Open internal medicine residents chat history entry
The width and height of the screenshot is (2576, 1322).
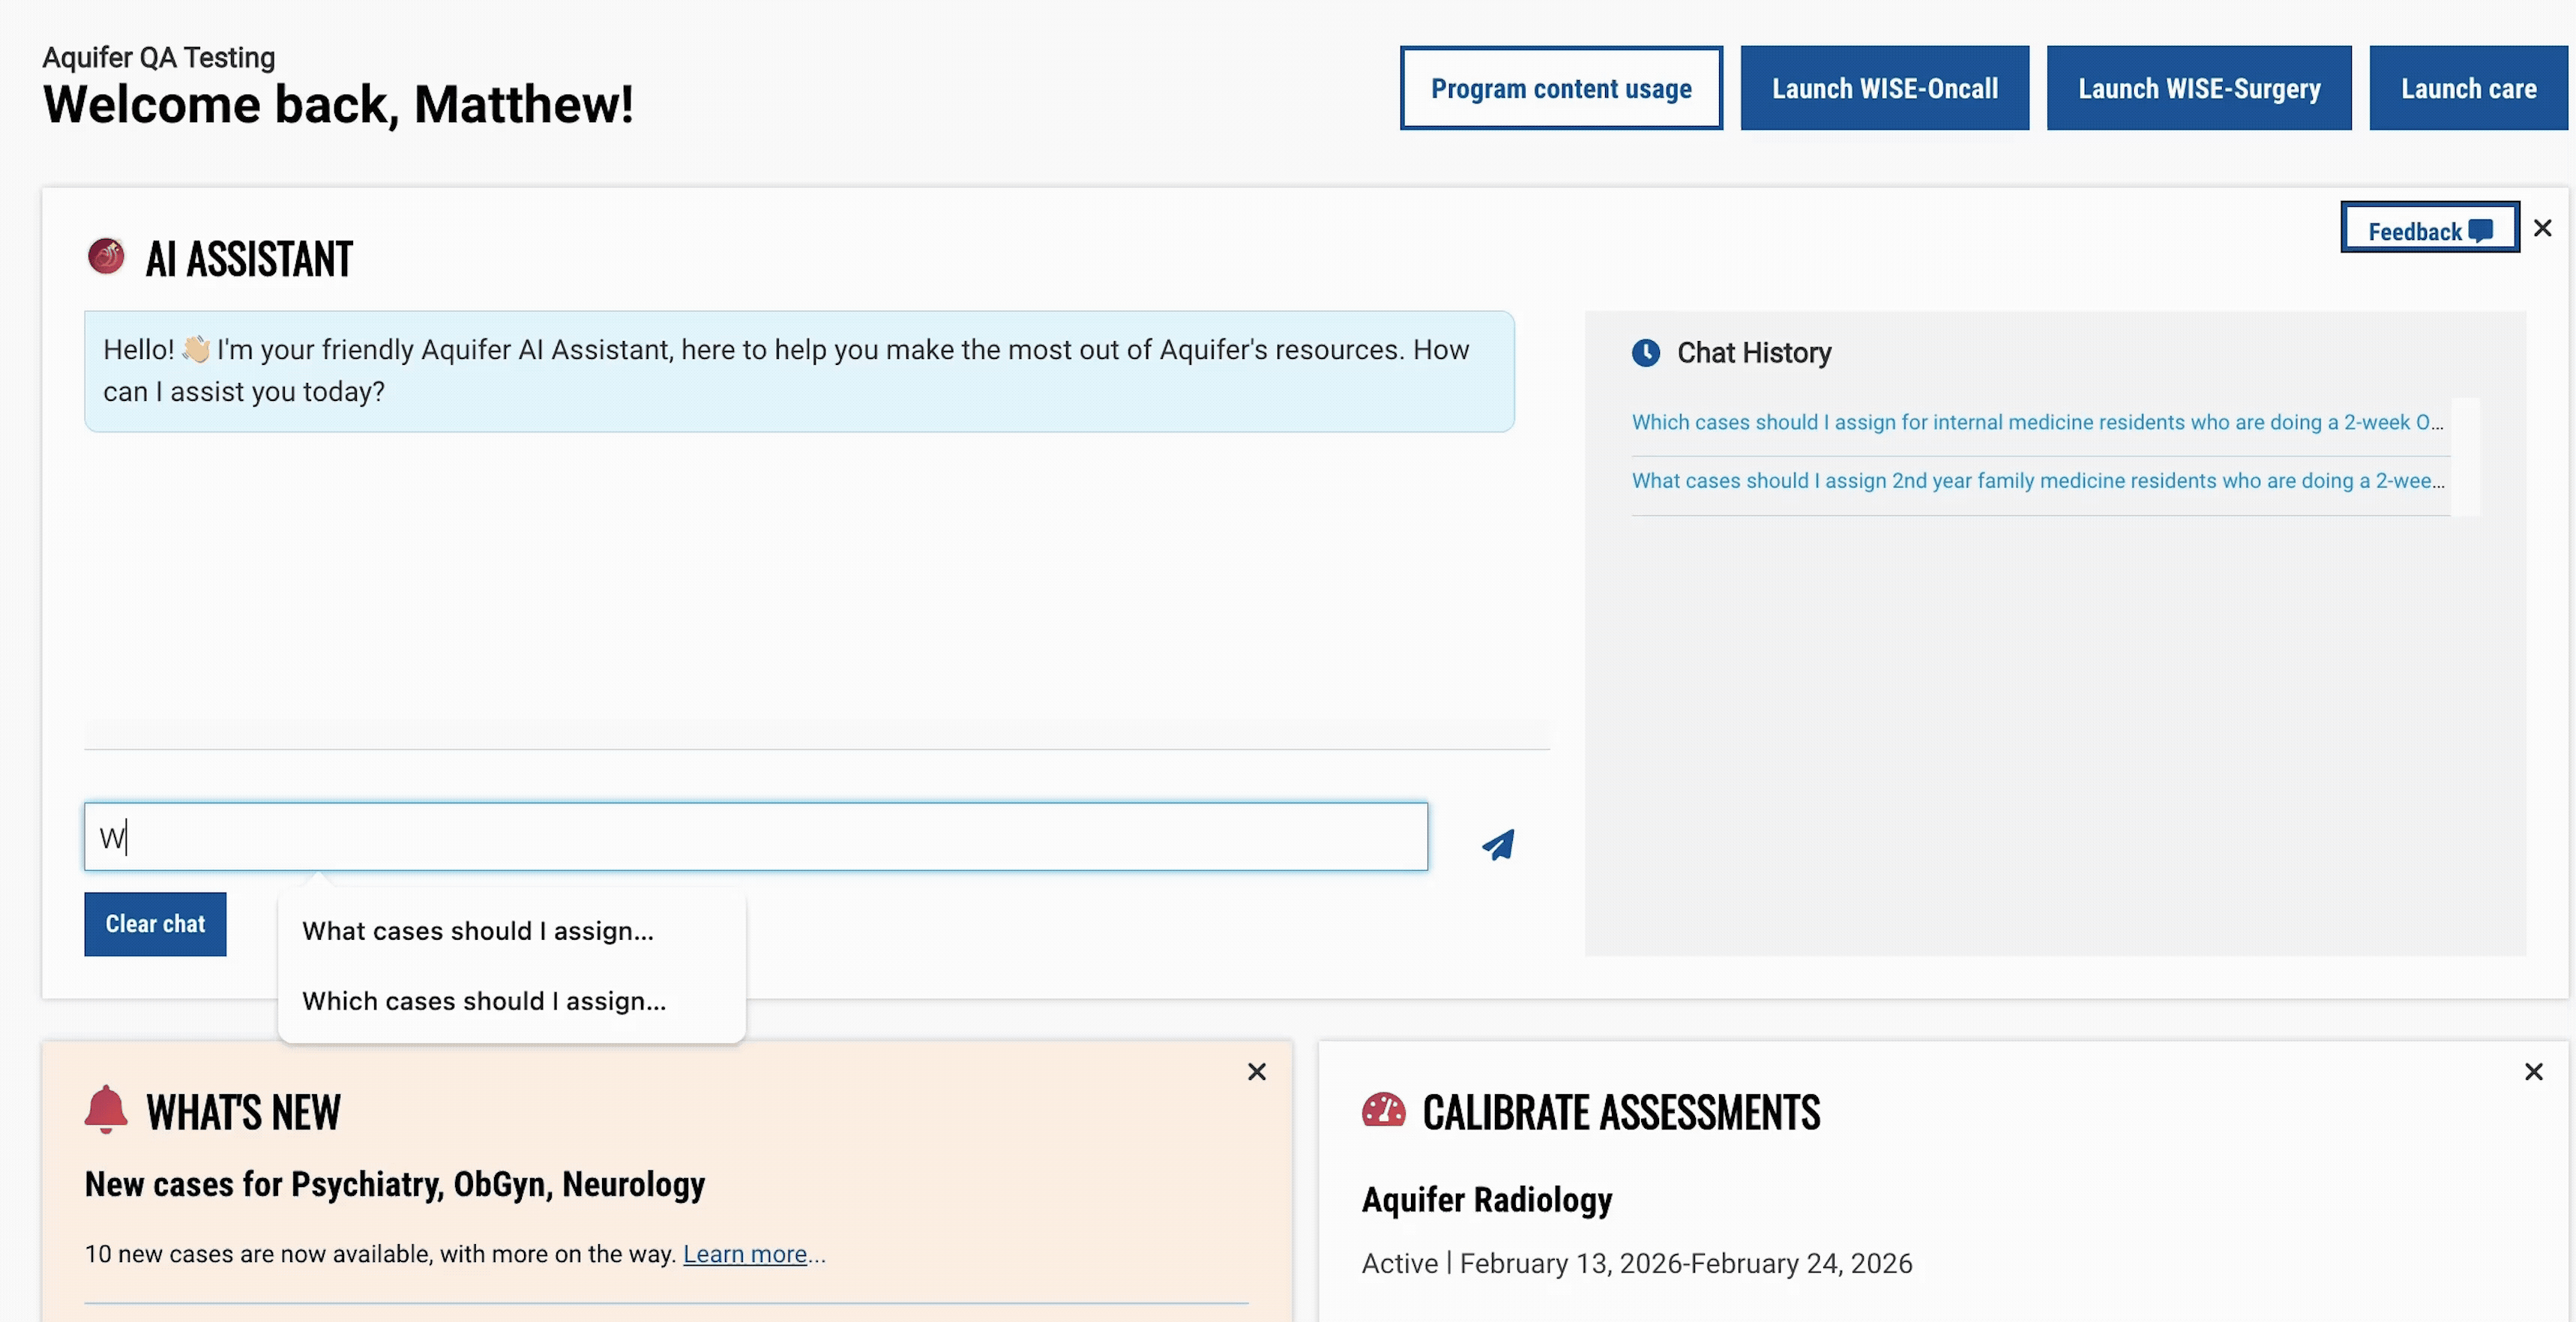click(2036, 422)
